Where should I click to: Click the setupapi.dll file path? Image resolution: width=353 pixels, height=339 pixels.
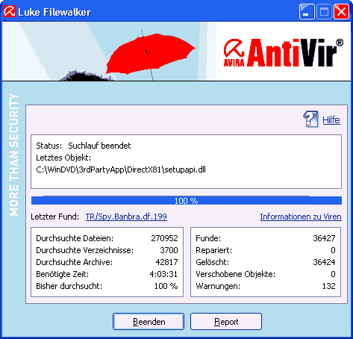pyautogui.click(x=121, y=169)
